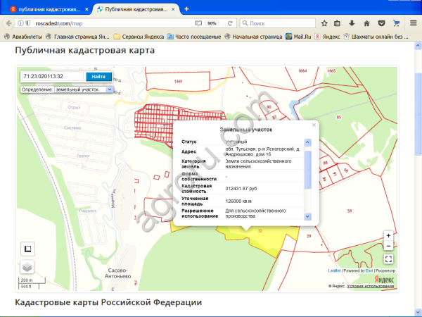The width and height of the screenshot is (422, 317).
Task: Click the popup's vertical scrollbar thumb
Action: [x=307, y=170]
